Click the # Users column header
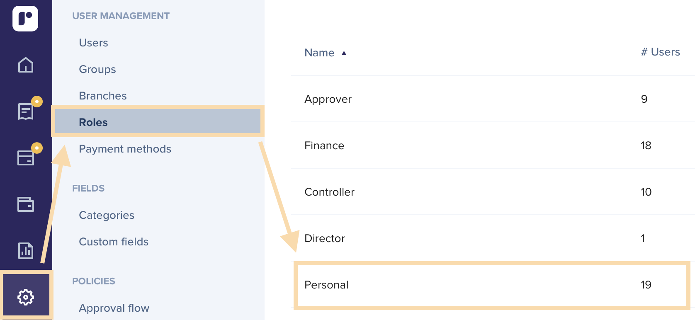 660,52
